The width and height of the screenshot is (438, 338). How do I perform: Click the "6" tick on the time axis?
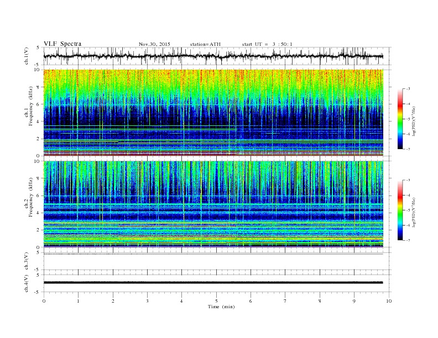coord(251,301)
